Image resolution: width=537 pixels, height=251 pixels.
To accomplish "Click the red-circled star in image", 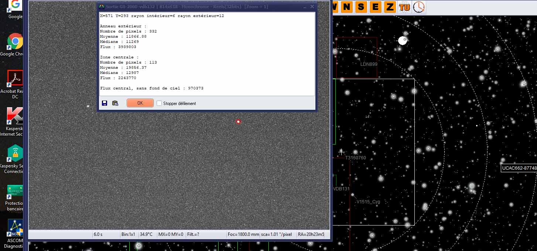I will [238, 122].
